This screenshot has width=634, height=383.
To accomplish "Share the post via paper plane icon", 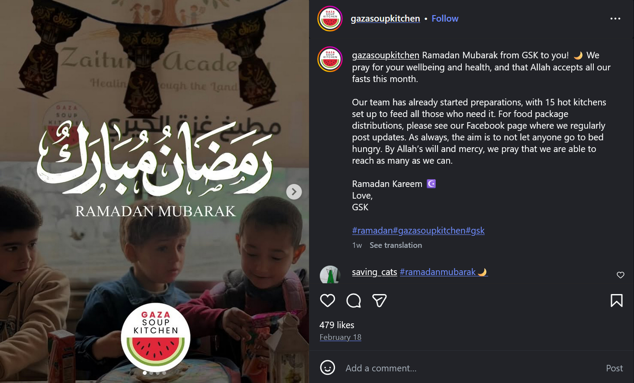I will (380, 301).
